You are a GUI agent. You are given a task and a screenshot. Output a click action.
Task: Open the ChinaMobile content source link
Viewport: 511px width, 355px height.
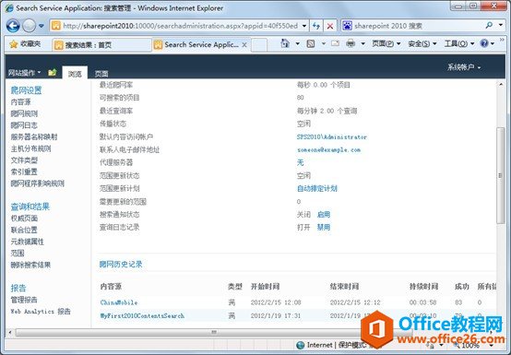(119, 302)
